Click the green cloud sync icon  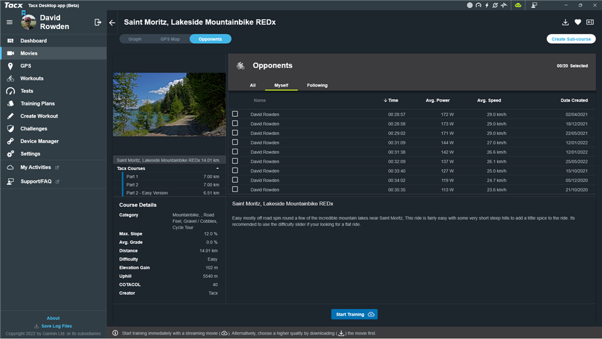click(518, 6)
